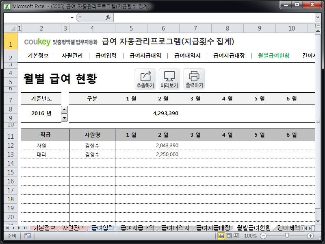The image size is (325, 244).
Task: Click the vertical scrollbar down arrow
Action: pyautogui.click(x=318, y=222)
